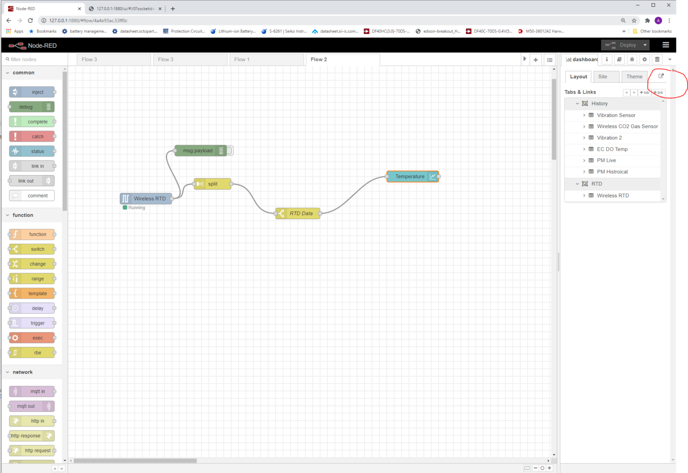Screen dimensions: 688x473
Task: Select the RTD Data switch node
Action: 298,214
